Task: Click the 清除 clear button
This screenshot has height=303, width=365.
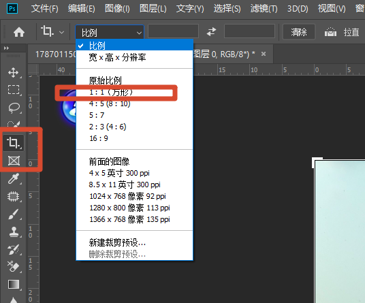Action: click(x=299, y=32)
